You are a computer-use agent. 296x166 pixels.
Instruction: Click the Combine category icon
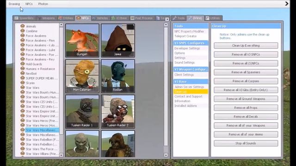click(x=23, y=31)
